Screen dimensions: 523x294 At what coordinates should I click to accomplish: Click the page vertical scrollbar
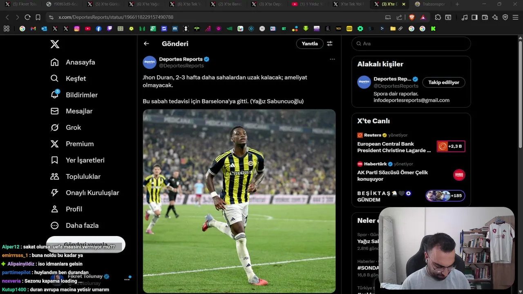coord(520,94)
